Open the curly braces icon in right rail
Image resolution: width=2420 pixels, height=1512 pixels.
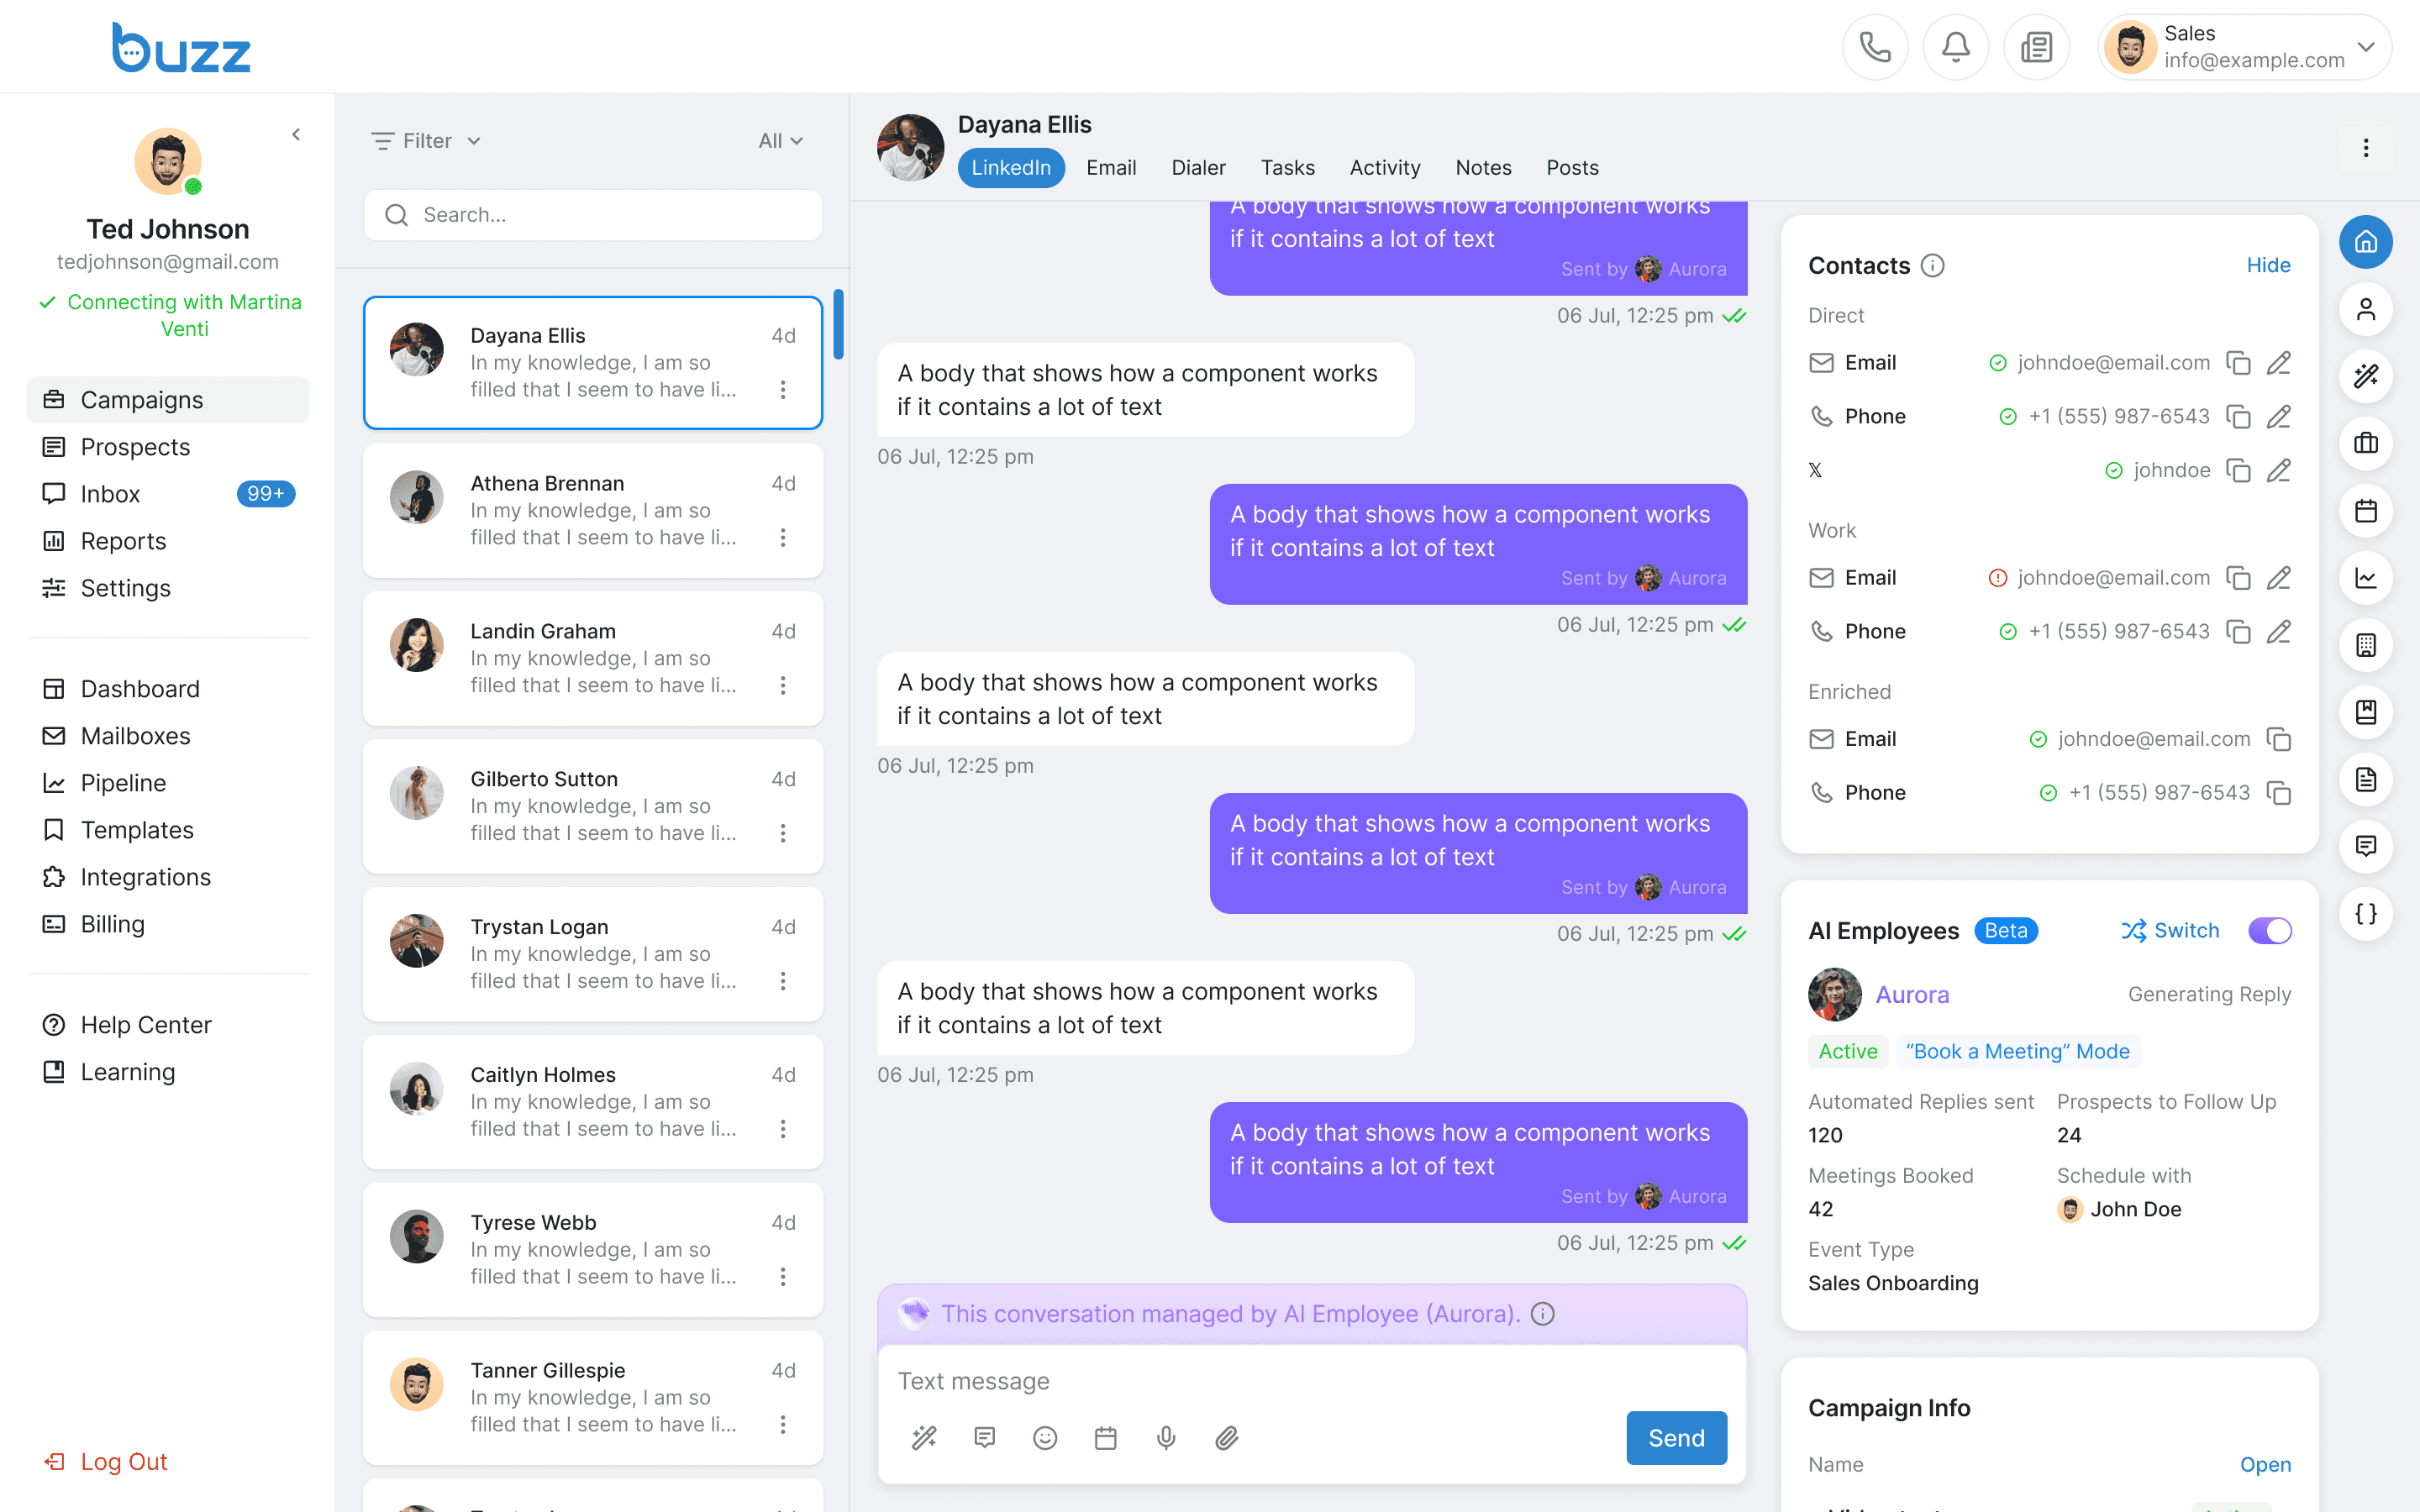tap(2366, 914)
